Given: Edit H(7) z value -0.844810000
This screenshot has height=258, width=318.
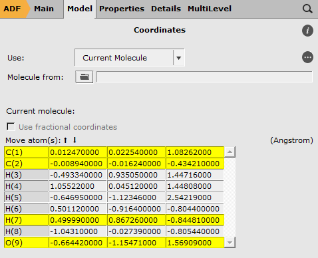Looking at the screenshot, I should click(195, 220).
